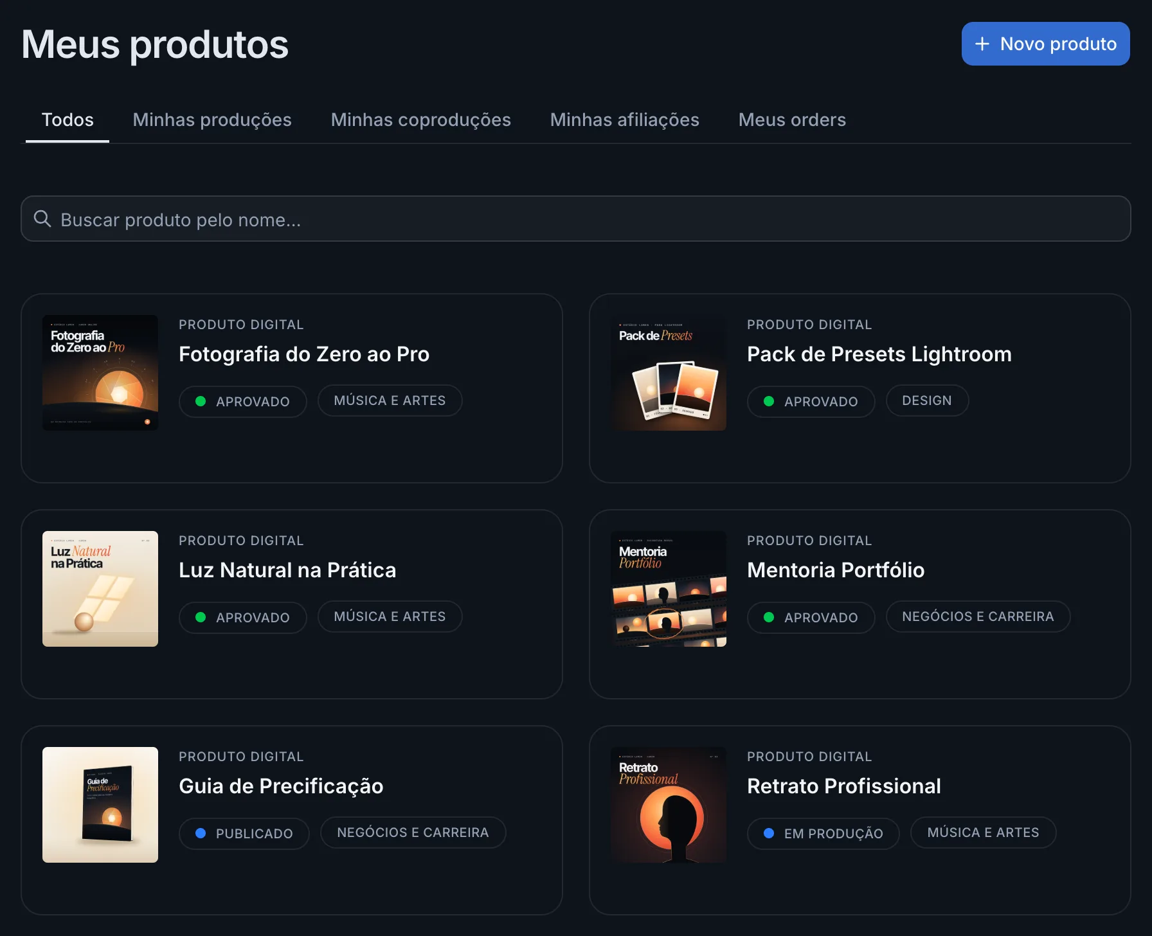This screenshot has width=1152, height=936.
Task: Click PRODUTO DIGITAL label above Mentoria Portfólio
Action: [809, 541]
